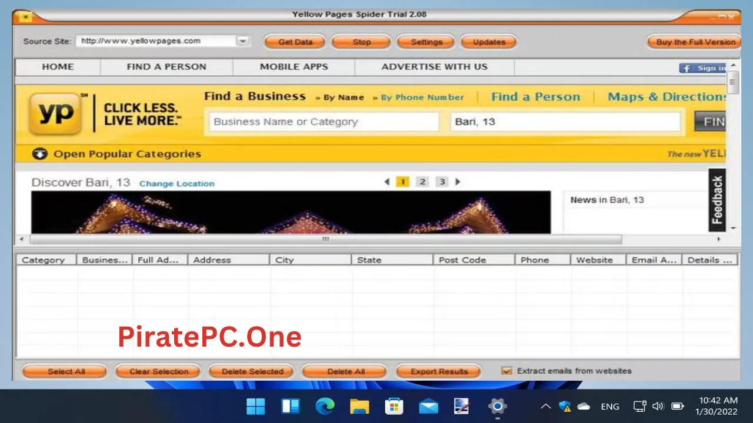The image size is (753, 423).
Task: Click the Bari slideshow image
Action: pyautogui.click(x=291, y=213)
